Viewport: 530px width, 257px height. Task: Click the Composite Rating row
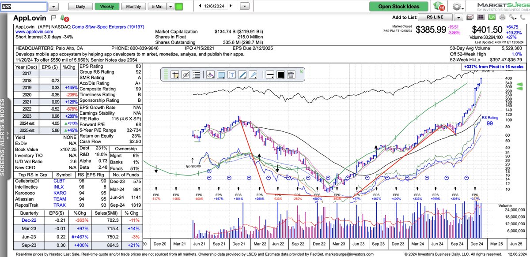coord(110,89)
